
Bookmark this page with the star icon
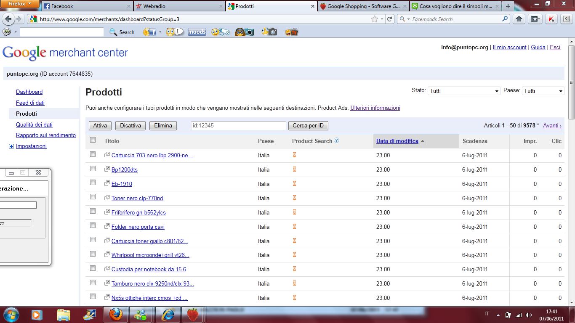[x=374, y=19]
